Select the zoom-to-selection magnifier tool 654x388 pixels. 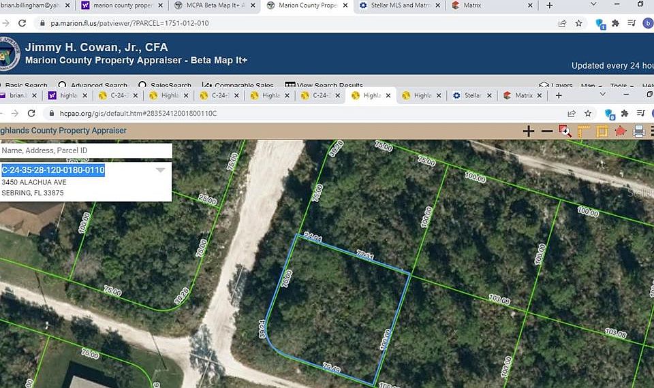click(x=565, y=131)
